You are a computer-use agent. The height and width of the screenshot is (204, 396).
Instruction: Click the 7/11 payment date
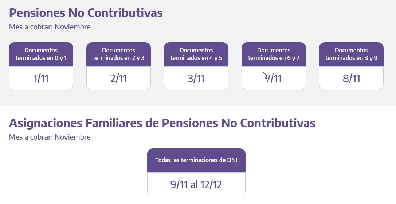click(274, 78)
